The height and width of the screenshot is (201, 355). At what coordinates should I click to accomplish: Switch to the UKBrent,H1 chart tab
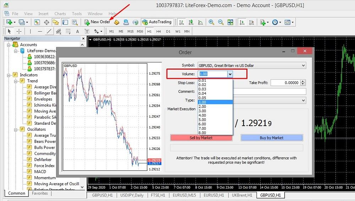(x=242, y=195)
